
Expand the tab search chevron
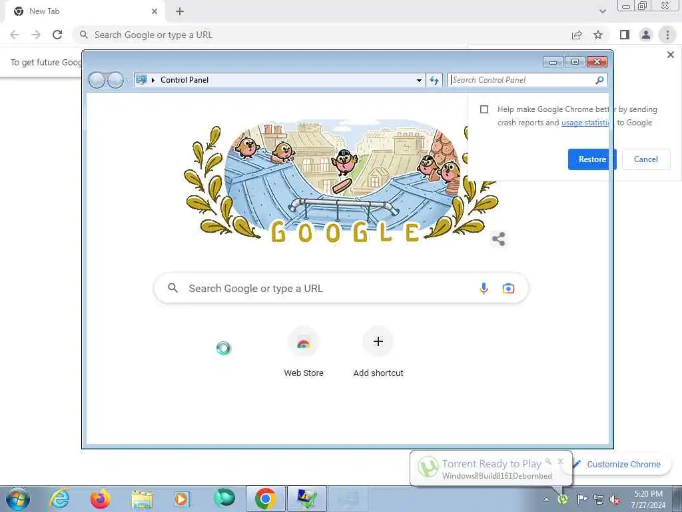(x=602, y=11)
